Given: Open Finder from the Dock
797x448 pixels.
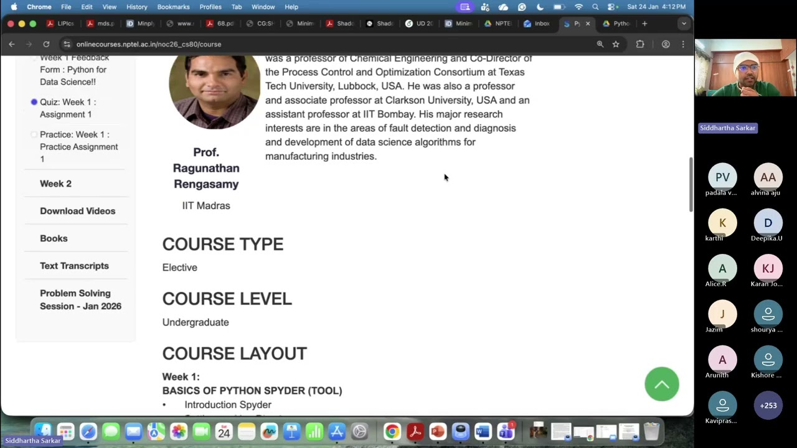Looking at the screenshot, I should 43,431.
